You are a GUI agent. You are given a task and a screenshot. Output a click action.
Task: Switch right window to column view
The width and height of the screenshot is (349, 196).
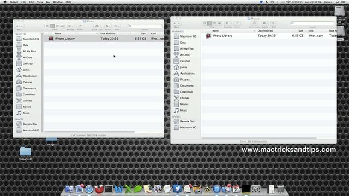pos(214,23)
